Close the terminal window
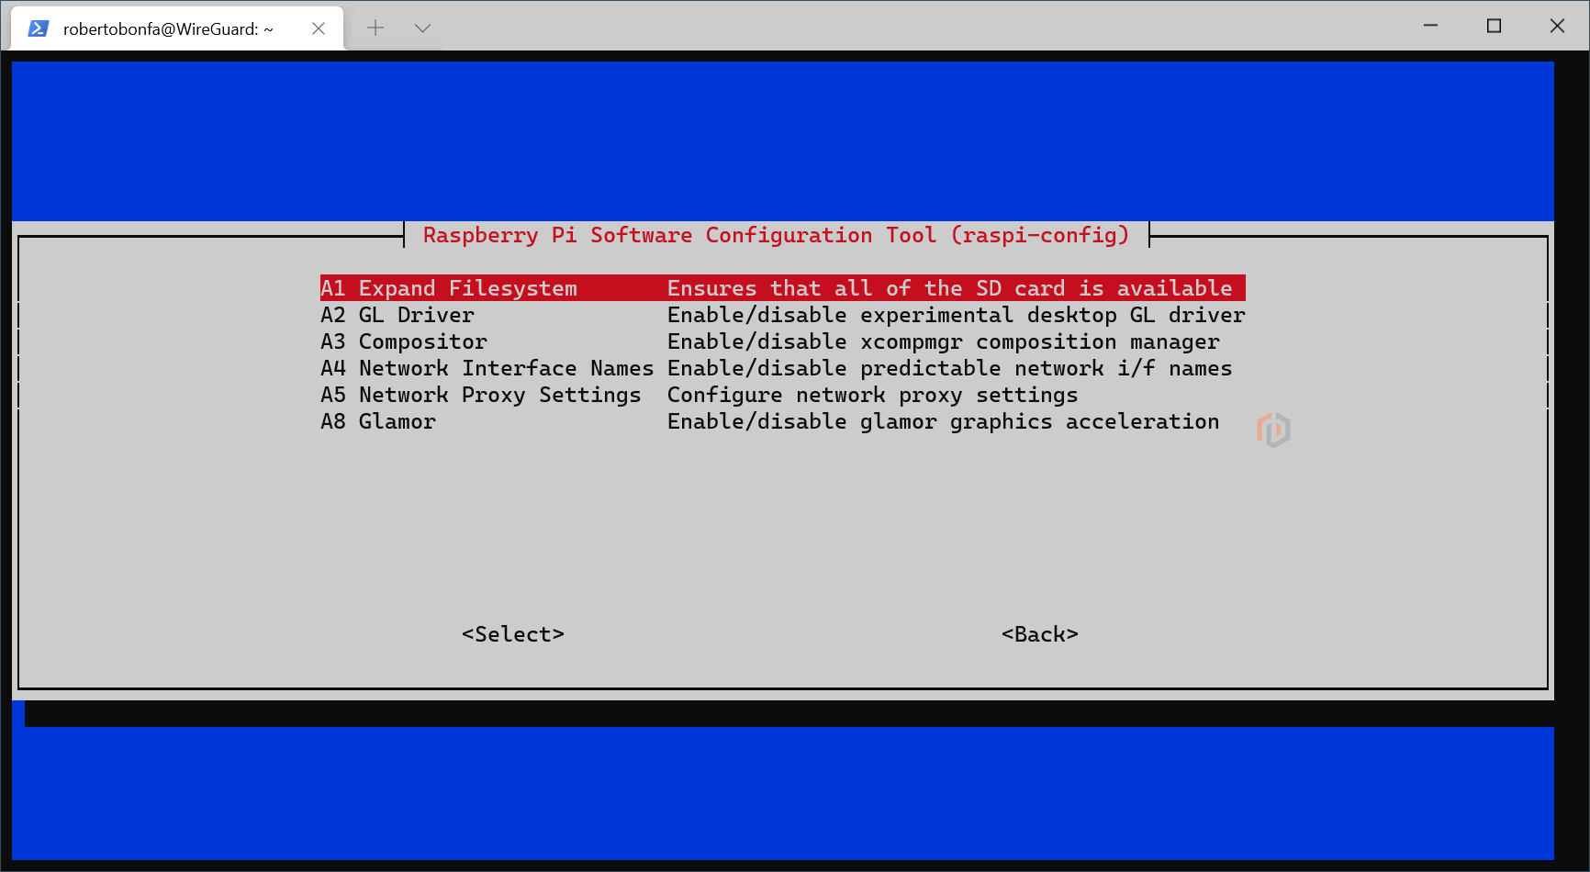Screen dimensions: 1590x872 click(1557, 26)
